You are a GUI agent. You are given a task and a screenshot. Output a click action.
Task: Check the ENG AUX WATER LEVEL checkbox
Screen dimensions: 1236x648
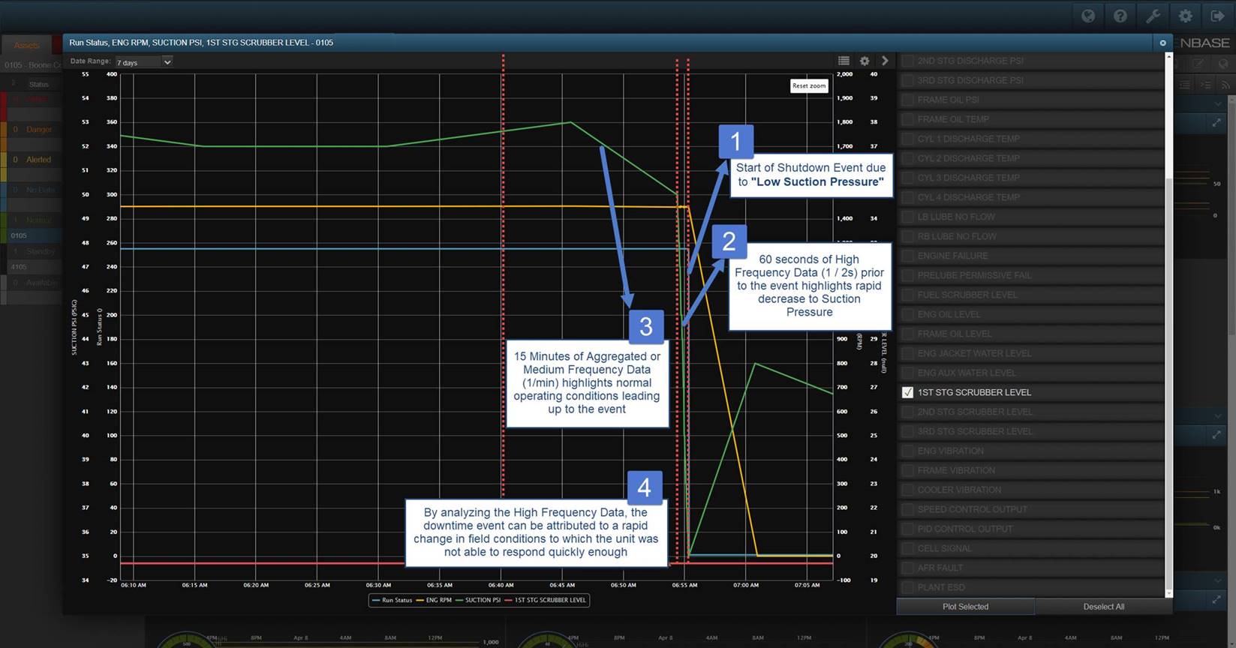tap(907, 373)
